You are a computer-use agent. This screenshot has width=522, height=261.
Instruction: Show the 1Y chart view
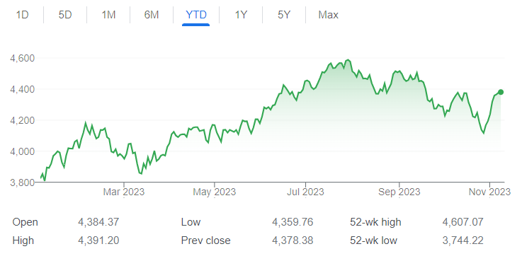pyautogui.click(x=241, y=15)
